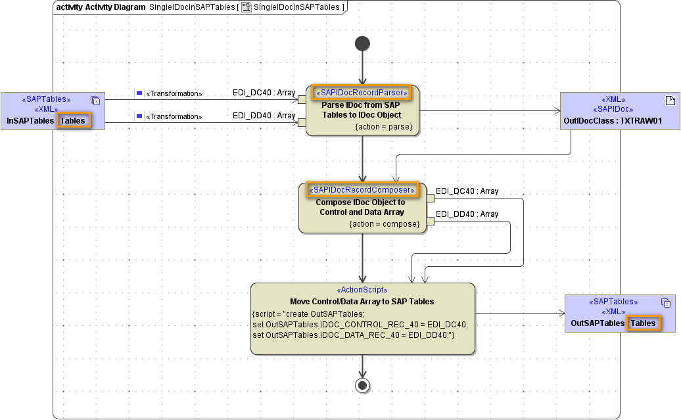
Task: Click InSAPTables object node name
Action: pyautogui.click(x=30, y=121)
